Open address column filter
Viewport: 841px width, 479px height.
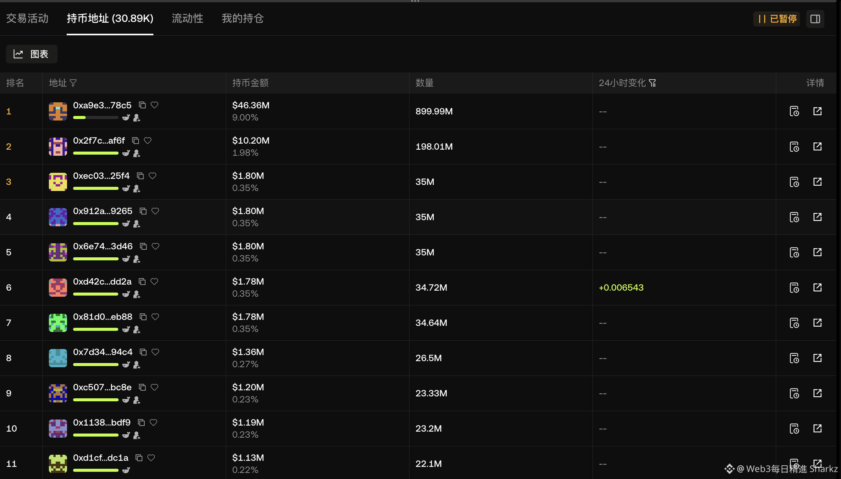pos(73,83)
